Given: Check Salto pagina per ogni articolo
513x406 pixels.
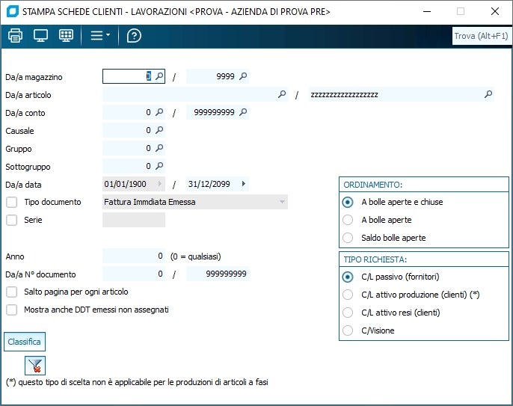Looking at the screenshot, I should pyautogui.click(x=11, y=292).
